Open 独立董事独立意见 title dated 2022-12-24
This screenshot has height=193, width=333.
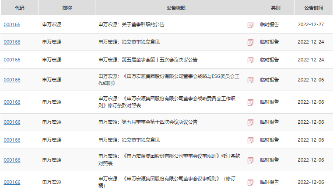pyautogui.click(x=129, y=42)
